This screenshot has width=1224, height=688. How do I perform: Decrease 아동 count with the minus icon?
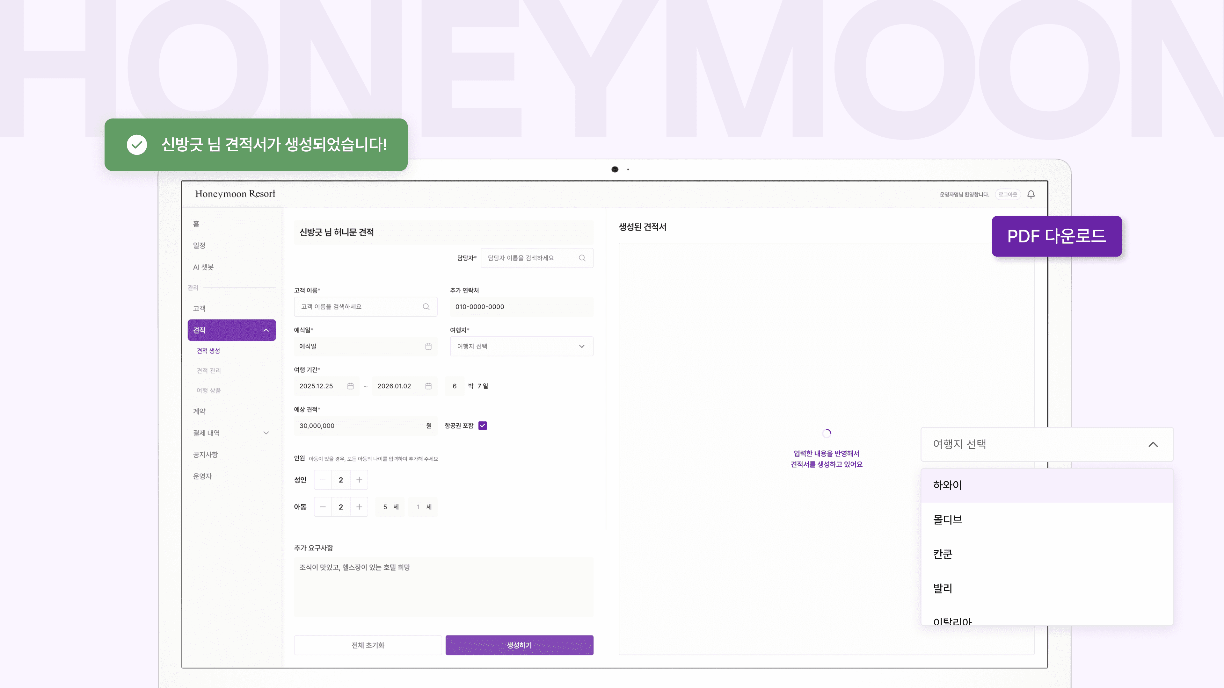click(323, 507)
